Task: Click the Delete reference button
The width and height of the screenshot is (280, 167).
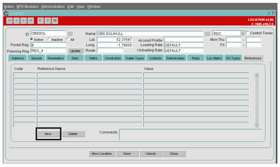Action: pos(73,134)
